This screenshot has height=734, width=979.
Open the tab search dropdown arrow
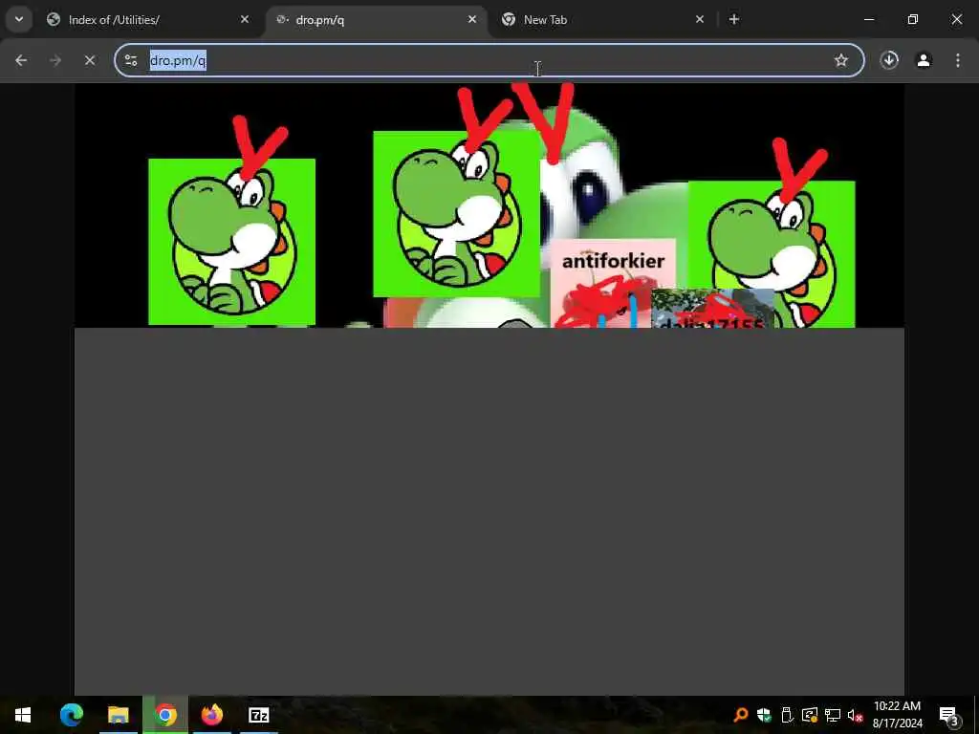point(19,19)
